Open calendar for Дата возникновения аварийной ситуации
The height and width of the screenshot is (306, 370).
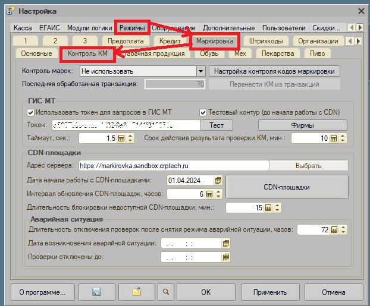coord(226,243)
